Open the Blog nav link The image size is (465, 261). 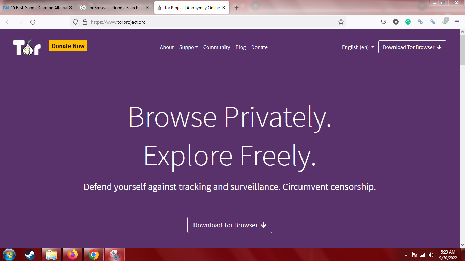pyautogui.click(x=241, y=47)
